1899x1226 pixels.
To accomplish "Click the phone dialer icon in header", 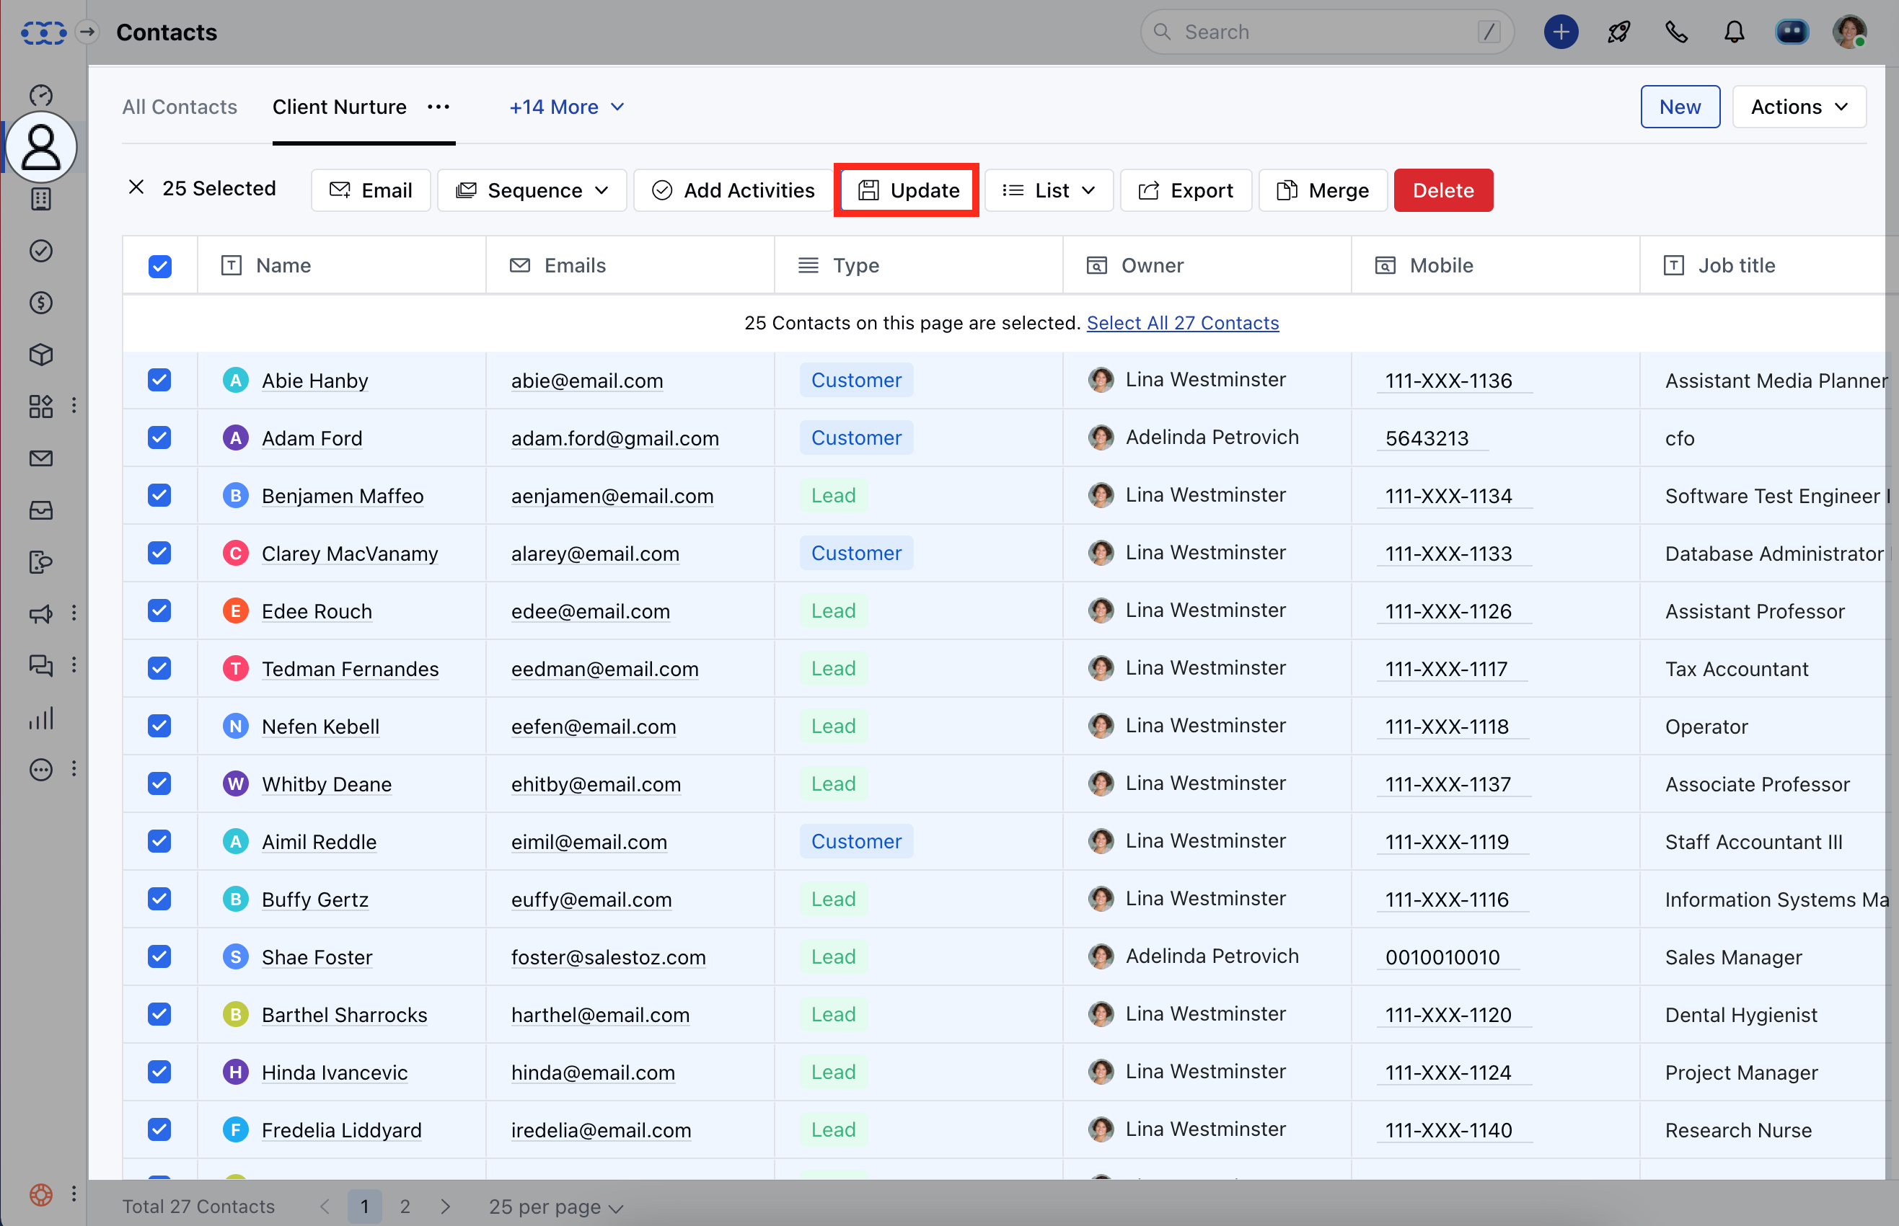I will click(x=1676, y=32).
